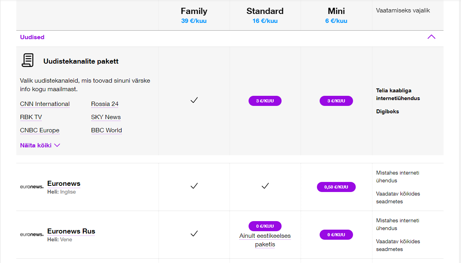Click Telia kaabliga internetiühendus requirement text
The height and width of the screenshot is (263, 461).
point(398,95)
